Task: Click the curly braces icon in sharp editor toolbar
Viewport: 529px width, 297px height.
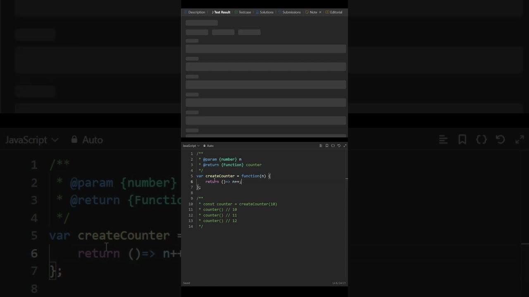Action: 333,146
